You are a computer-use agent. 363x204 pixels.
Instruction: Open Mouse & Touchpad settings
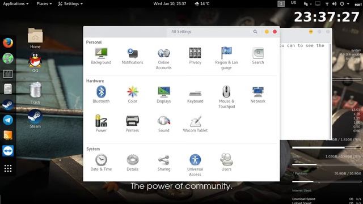point(226,97)
